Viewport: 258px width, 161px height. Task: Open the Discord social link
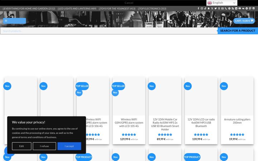click(x=254, y=8)
